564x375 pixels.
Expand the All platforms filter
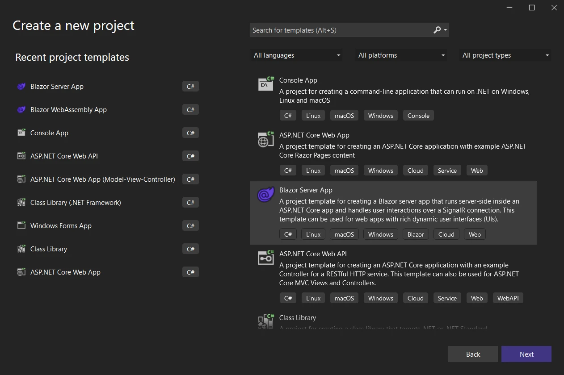pyautogui.click(x=401, y=55)
